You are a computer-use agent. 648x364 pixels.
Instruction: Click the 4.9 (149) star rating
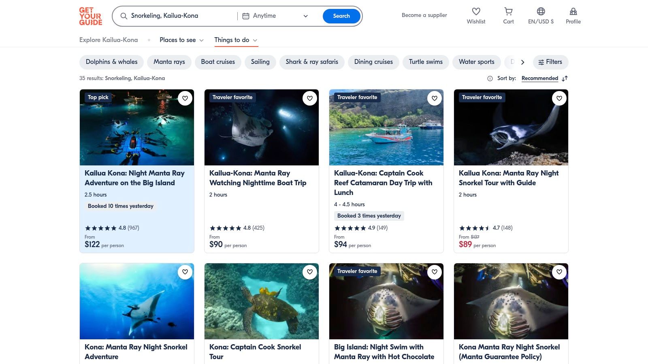coord(361,228)
